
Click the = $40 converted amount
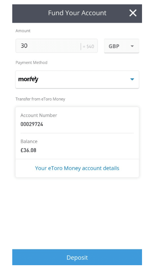[88, 47]
